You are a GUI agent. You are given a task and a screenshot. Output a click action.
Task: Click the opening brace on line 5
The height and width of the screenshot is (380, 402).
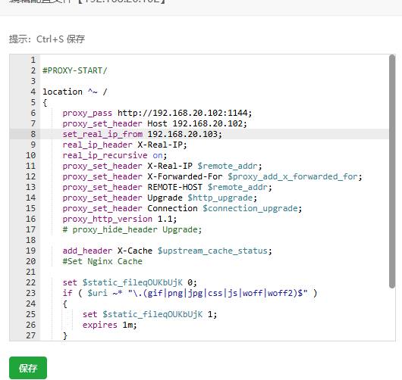tap(45, 103)
